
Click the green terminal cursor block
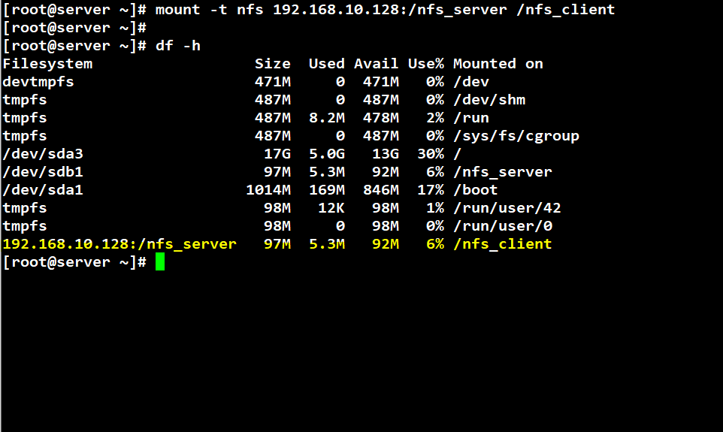click(160, 261)
